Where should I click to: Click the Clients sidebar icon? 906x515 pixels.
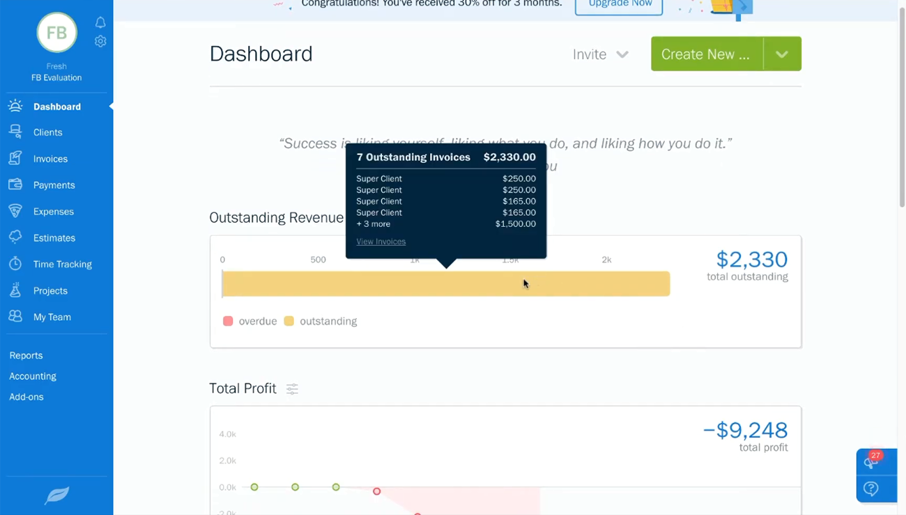pos(15,132)
